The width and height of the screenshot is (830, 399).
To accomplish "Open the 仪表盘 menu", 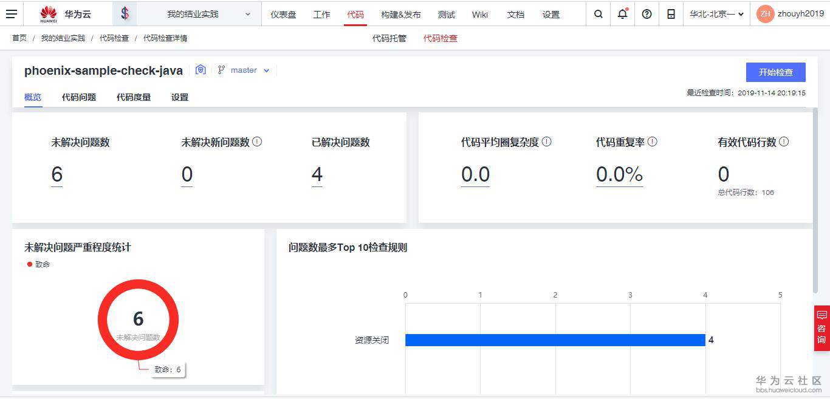I will 283,15.
